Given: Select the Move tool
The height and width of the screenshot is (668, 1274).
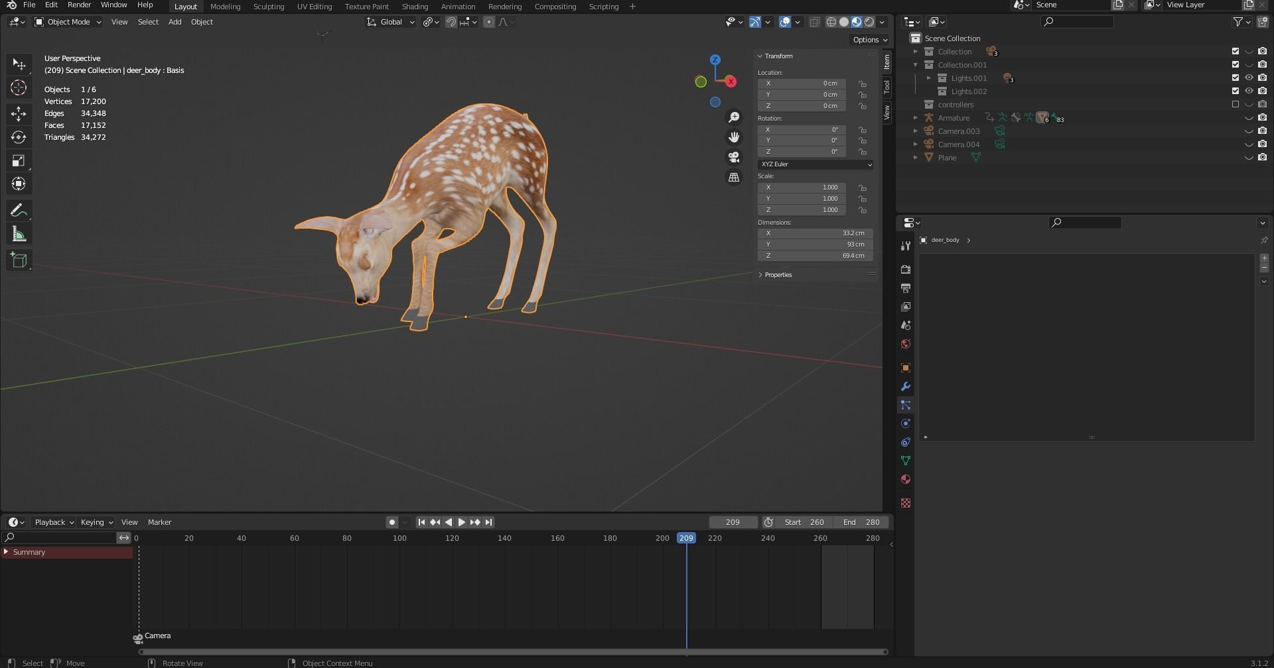Looking at the screenshot, I should tap(19, 114).
